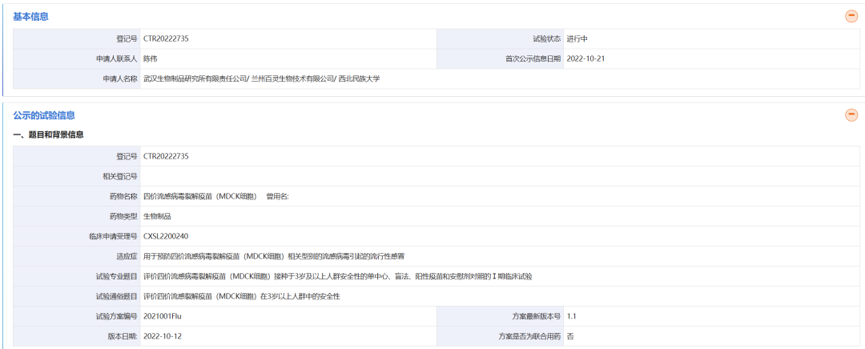This screenshot has width=865, height=349.
Task: Select applicant name 武汉生物制品研究所有限责任公司 text
Action: pos(194,78)
